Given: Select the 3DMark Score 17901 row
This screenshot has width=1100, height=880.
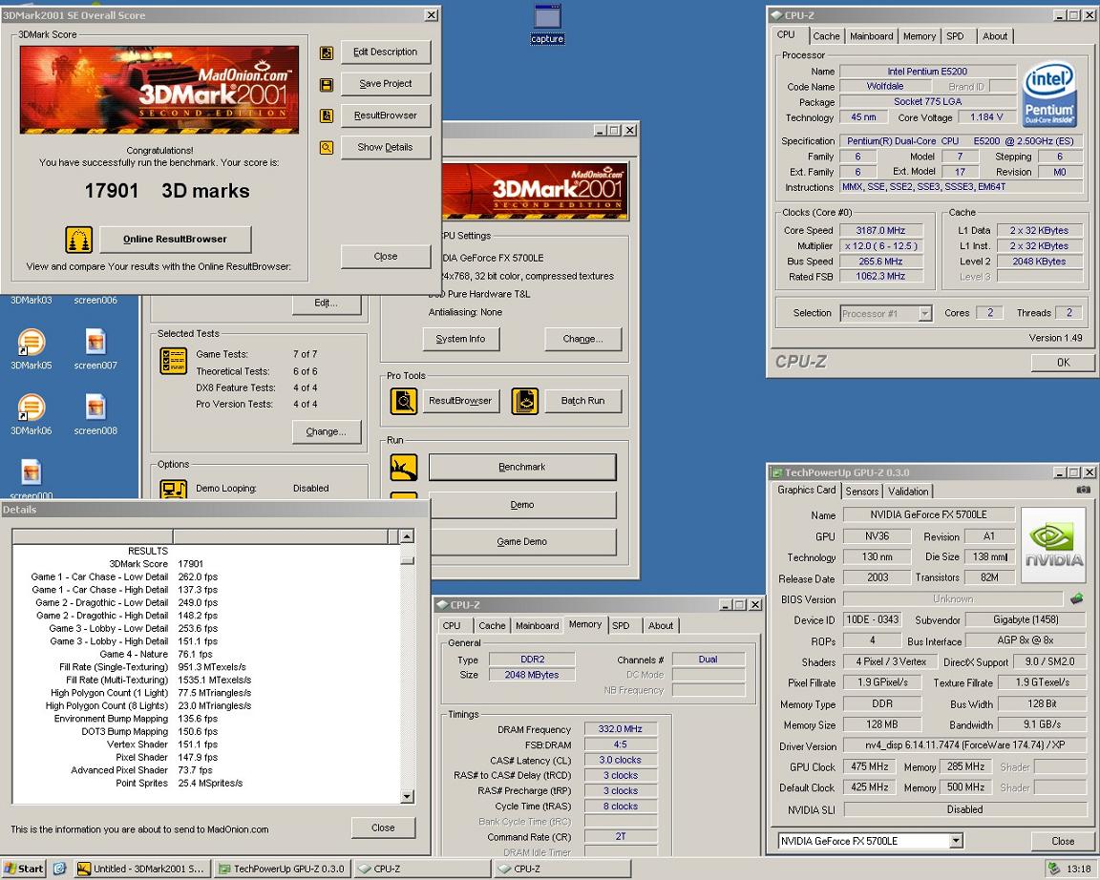Looking at the screenshot, I should pos(206,564).
